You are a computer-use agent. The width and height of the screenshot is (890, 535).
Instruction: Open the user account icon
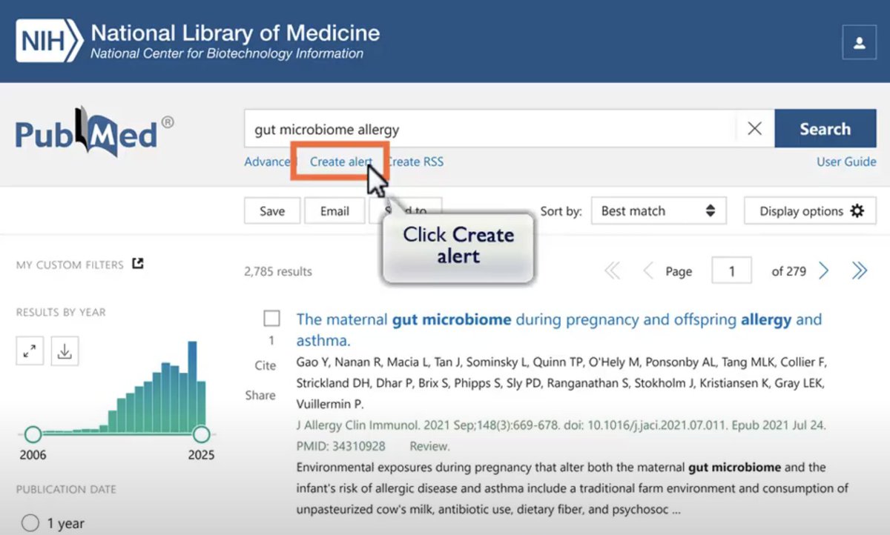859,42
